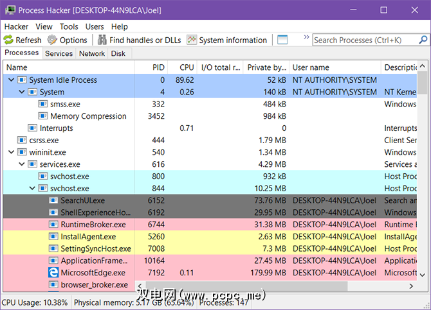Select the Processes tab
The image size is (431, 310).
[22, 53]
